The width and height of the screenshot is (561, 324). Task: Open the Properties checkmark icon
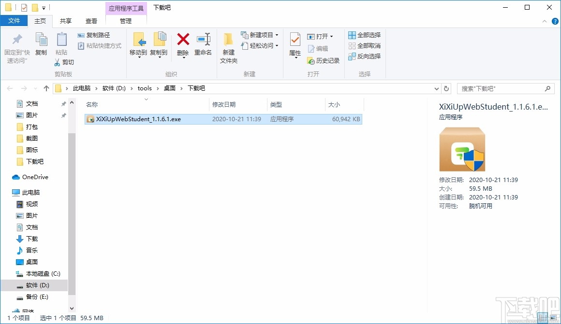point(295,39)
